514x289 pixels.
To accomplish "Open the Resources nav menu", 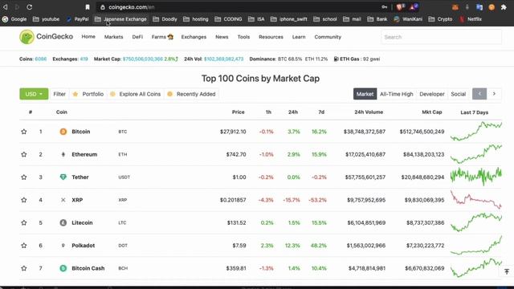I will coord(271,37).
